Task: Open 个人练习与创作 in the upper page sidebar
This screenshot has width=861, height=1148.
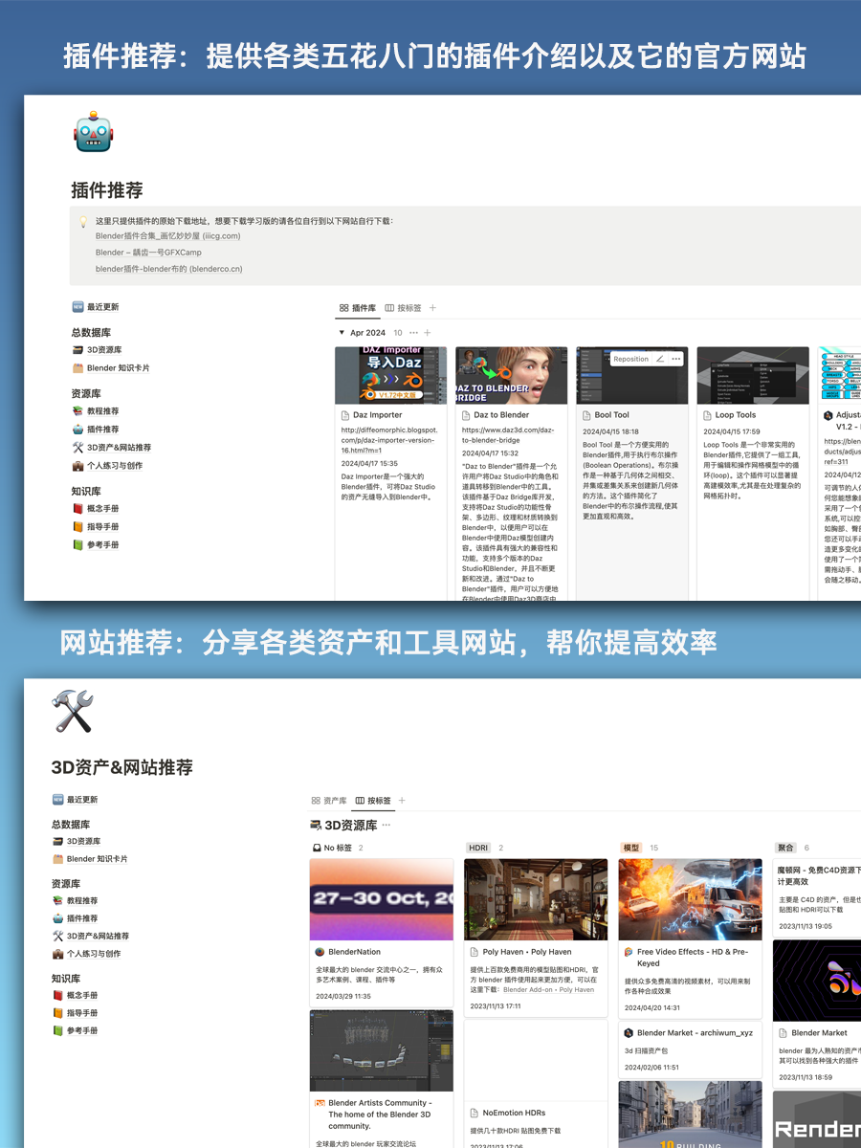Action: [107, 466]
